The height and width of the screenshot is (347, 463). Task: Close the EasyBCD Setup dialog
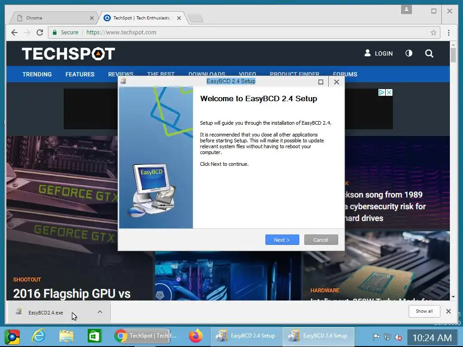(x=336, y=82)
